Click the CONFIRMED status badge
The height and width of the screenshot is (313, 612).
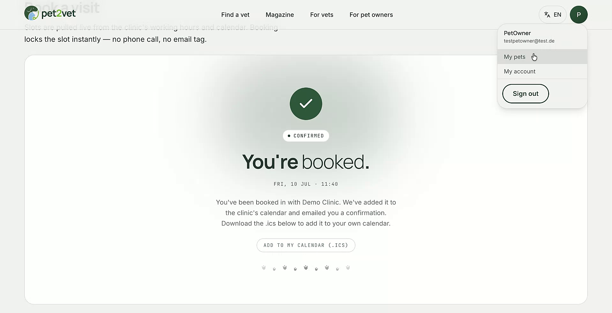[x=306, y=136]
